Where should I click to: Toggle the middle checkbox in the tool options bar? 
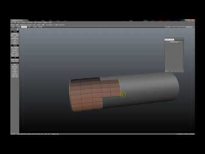point(54,25)
